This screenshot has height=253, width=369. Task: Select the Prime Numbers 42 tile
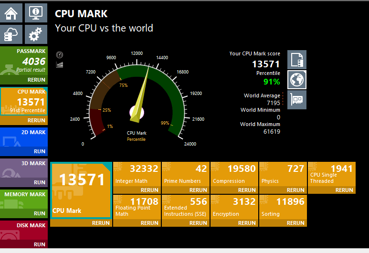[186, 174]
